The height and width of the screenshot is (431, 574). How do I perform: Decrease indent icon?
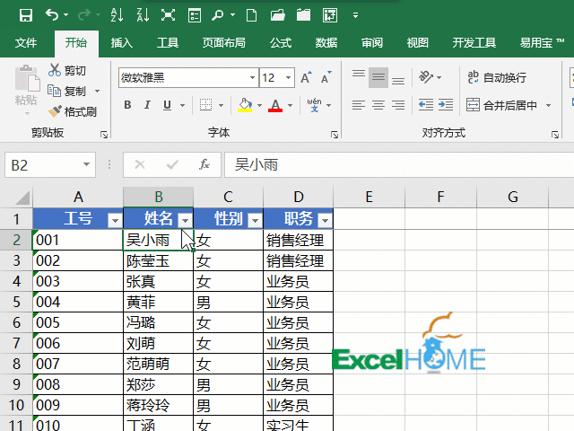[x=426, y=105]
